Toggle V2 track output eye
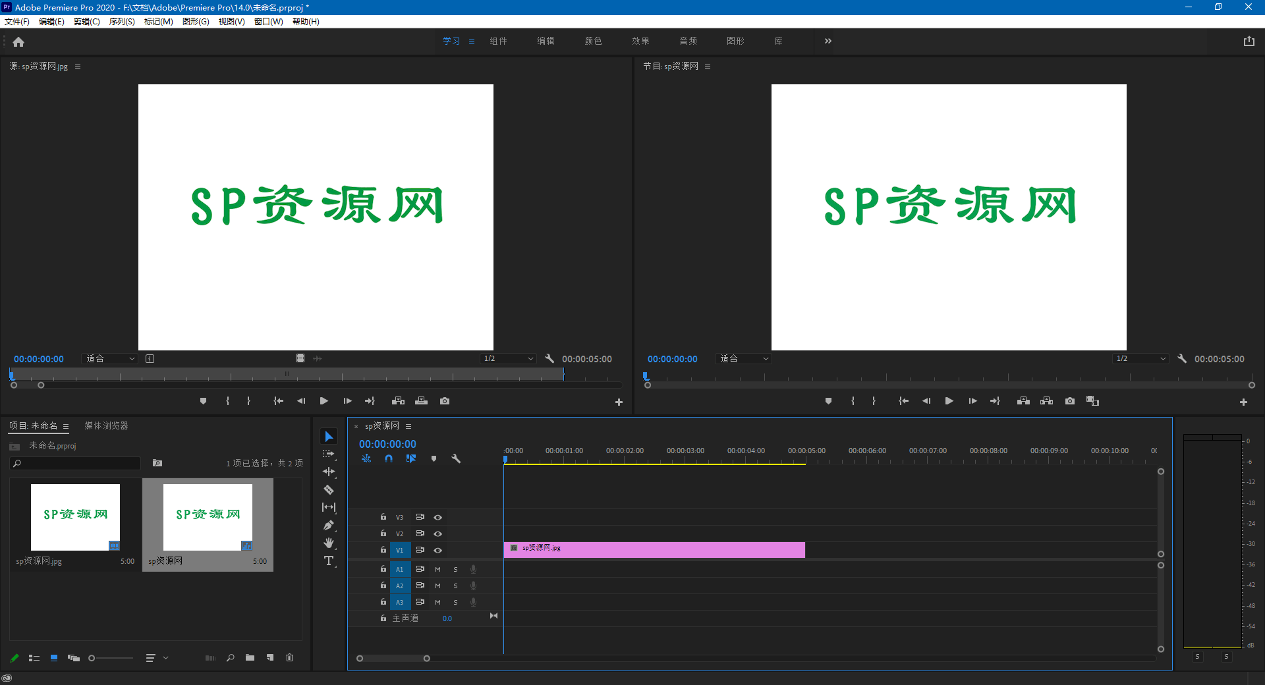Screen dimensions: 1265x685 pyautogui.click(x=437, y=534)
